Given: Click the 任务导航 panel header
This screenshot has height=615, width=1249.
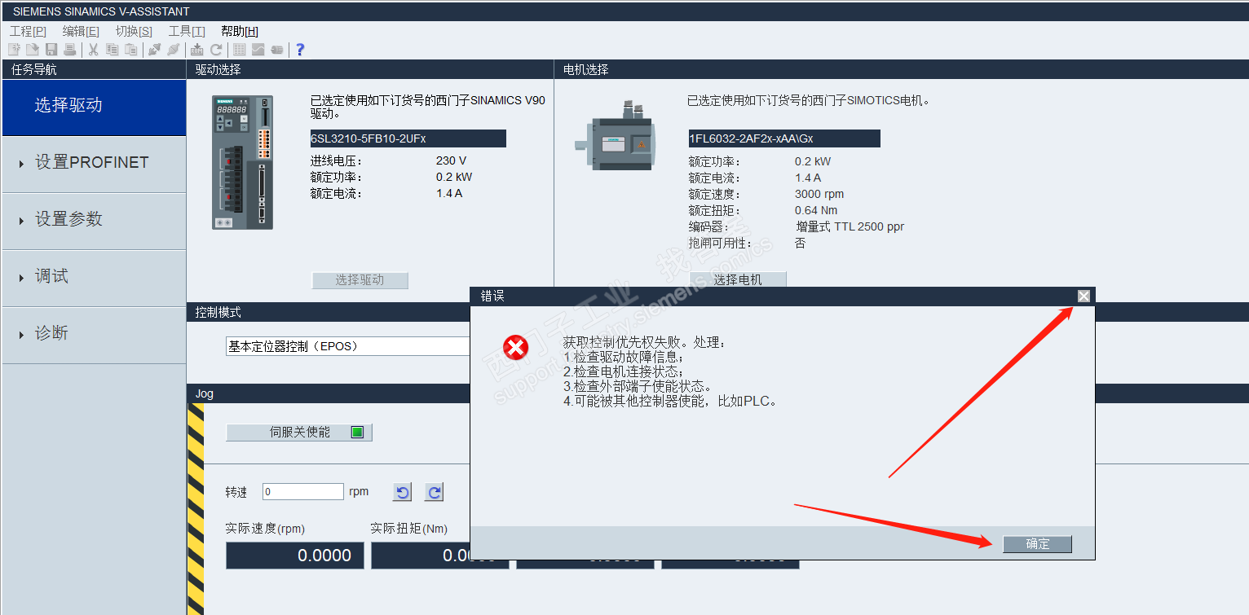Looking at the screenshot, I should (x=94, y=70).
